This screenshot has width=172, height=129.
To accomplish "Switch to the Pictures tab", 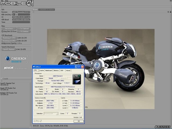I will (35, 10).
